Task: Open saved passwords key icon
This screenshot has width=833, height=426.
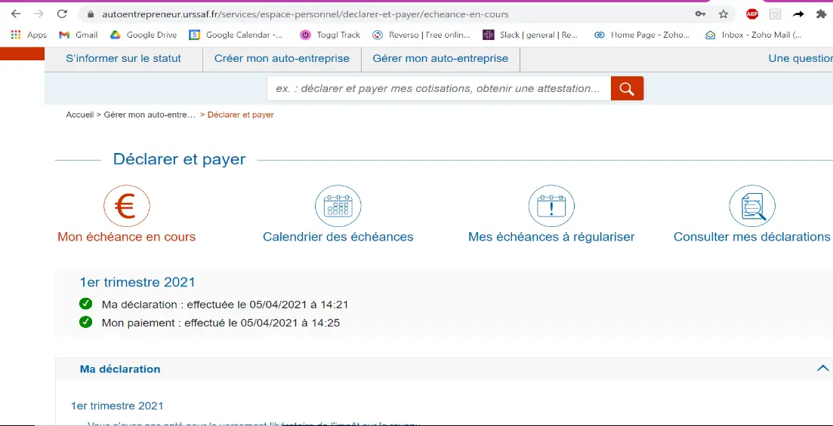Action: 700,14
